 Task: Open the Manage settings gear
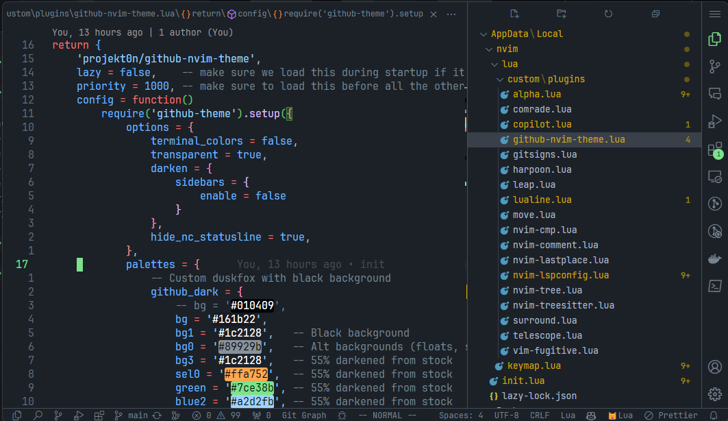pos(715,394)
